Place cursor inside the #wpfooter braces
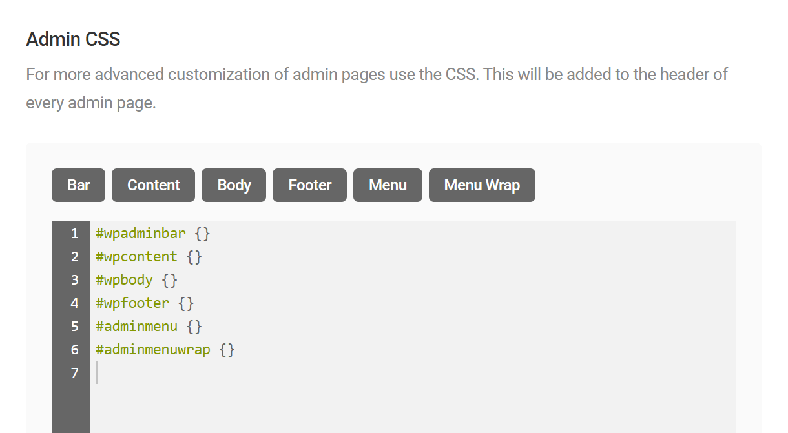The image size is (788, 433). [x=187, y=303]
